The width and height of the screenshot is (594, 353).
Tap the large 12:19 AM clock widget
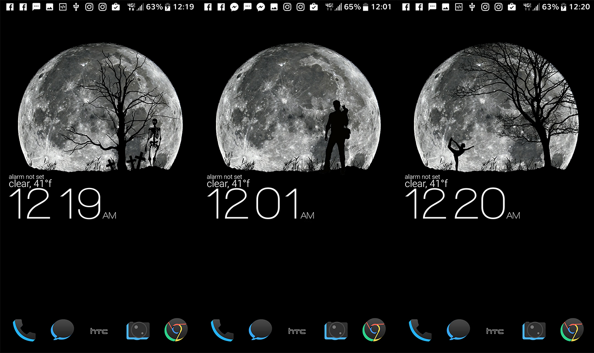(63, 204)
